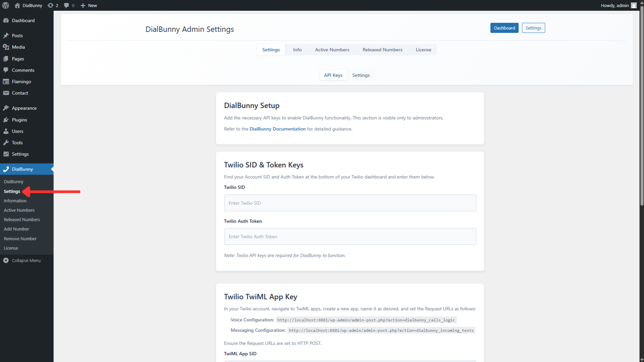Open Media via its sidebar icon

tap(6, 47)
